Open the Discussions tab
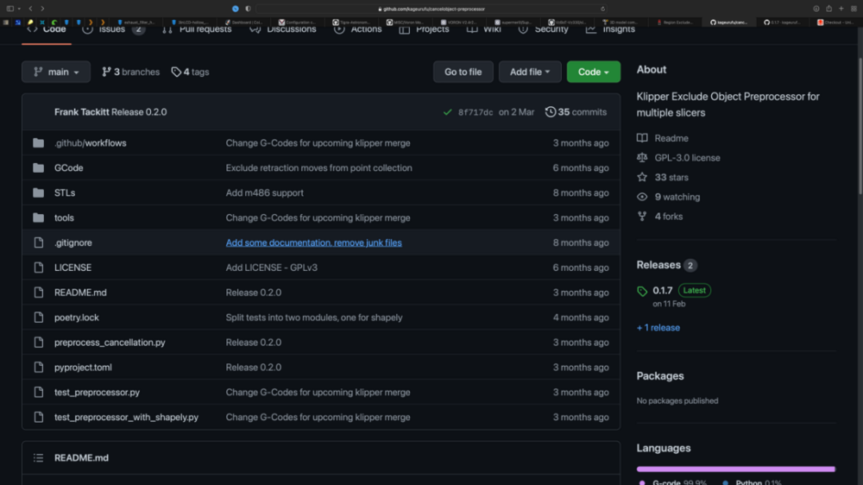This screenshot has height=485, width=863. pyautogui.click(x=283, y=29)
